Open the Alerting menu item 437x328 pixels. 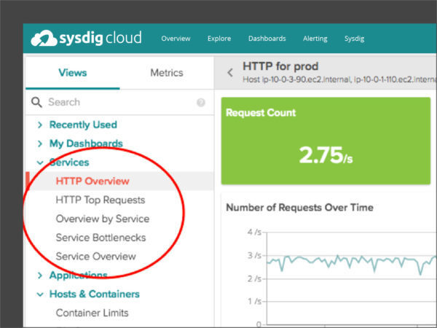pyautogui.click(x=315, y=39)
